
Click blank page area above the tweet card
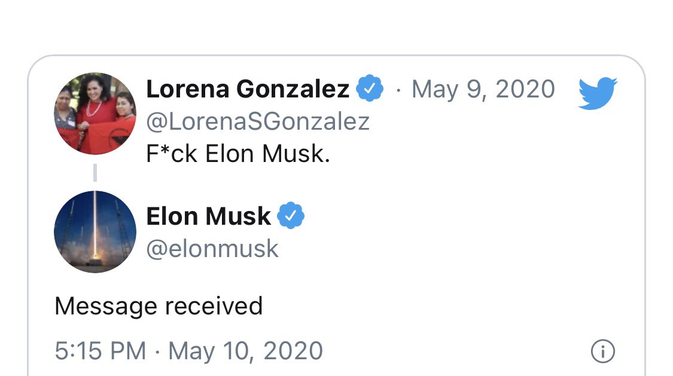[x=335, y=27]
